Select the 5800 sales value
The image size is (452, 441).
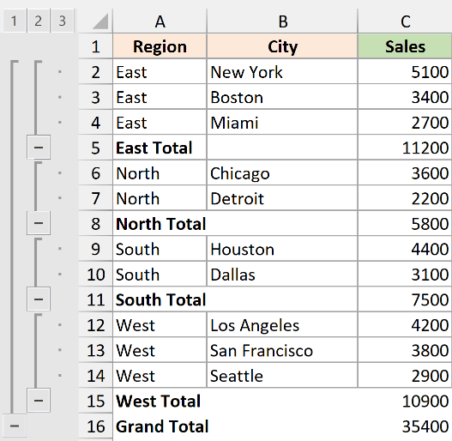coord(405,223)
